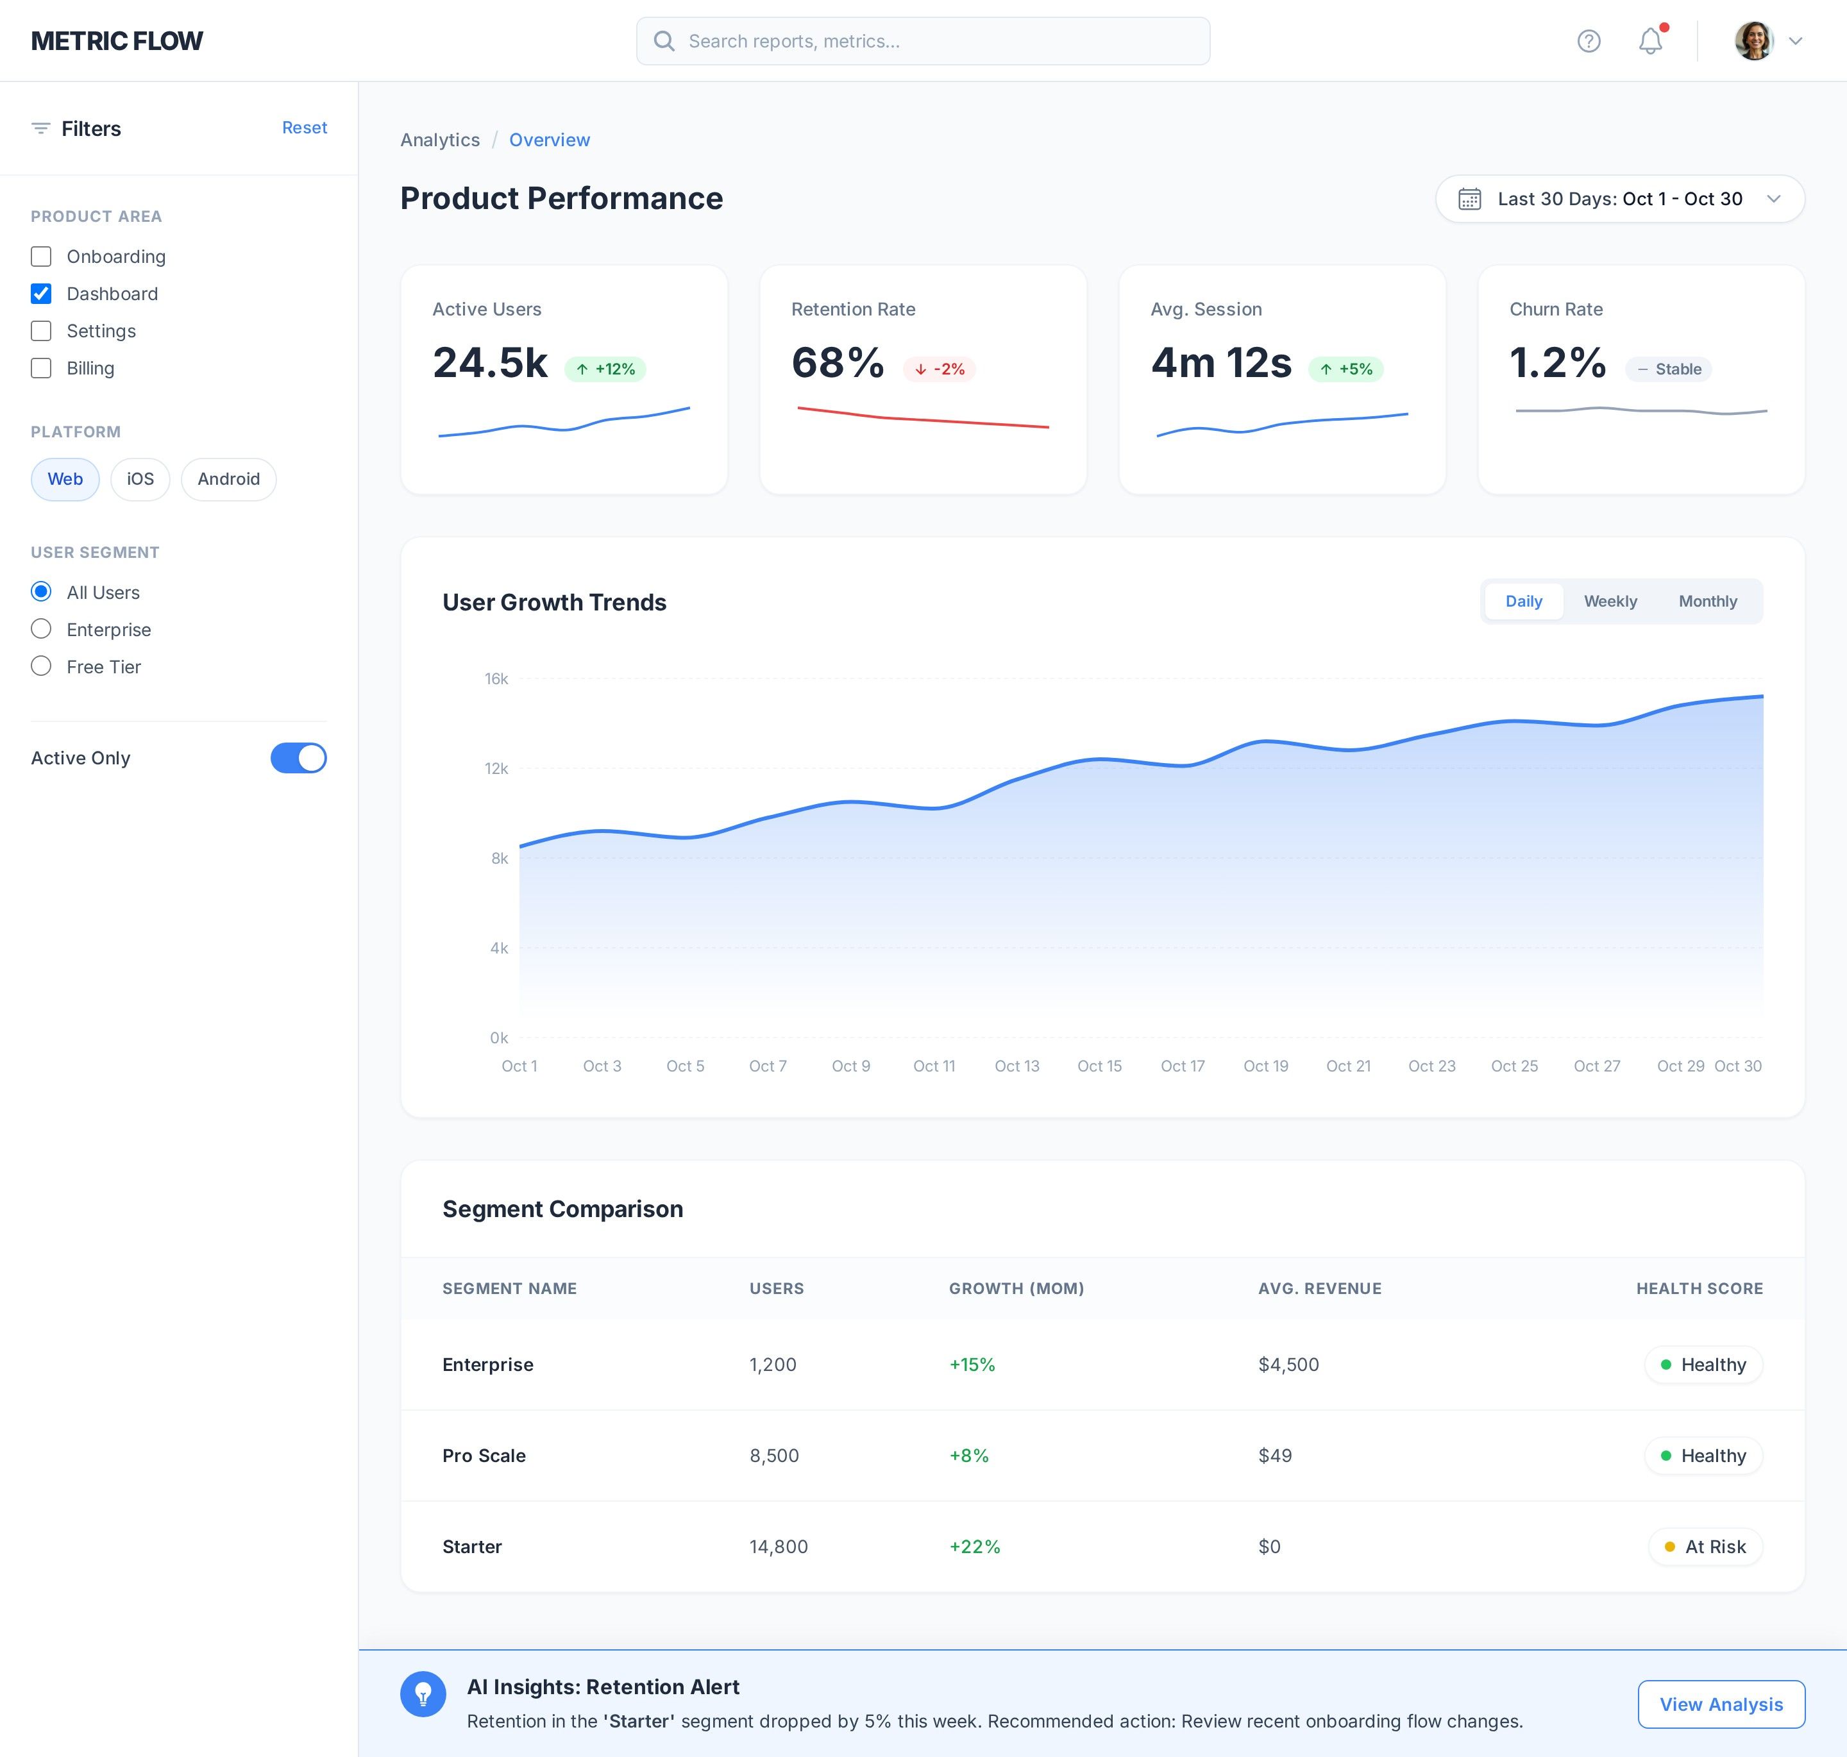This screenshot has width=1847, height=1757.
Task: Switch chart to Monthly view
Action: point(1707,601)
